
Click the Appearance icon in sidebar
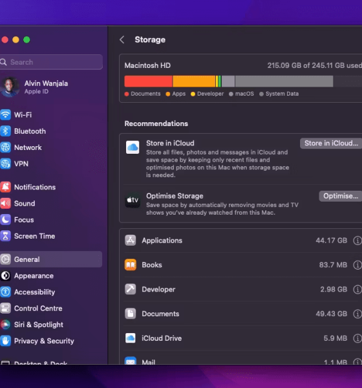(x=5, y=275)
